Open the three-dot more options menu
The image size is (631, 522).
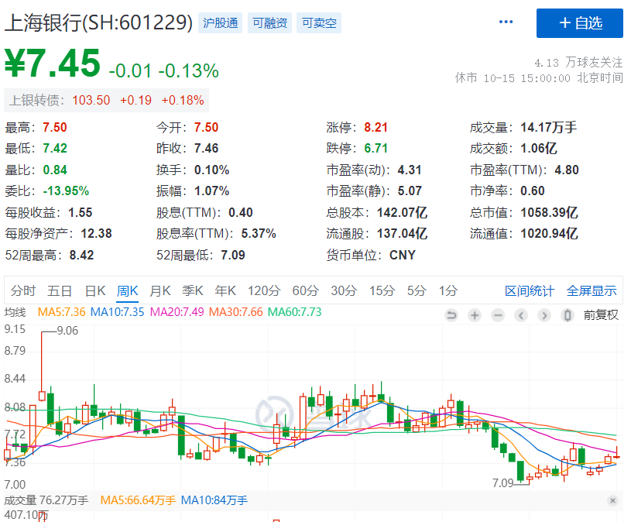point(506,22)
